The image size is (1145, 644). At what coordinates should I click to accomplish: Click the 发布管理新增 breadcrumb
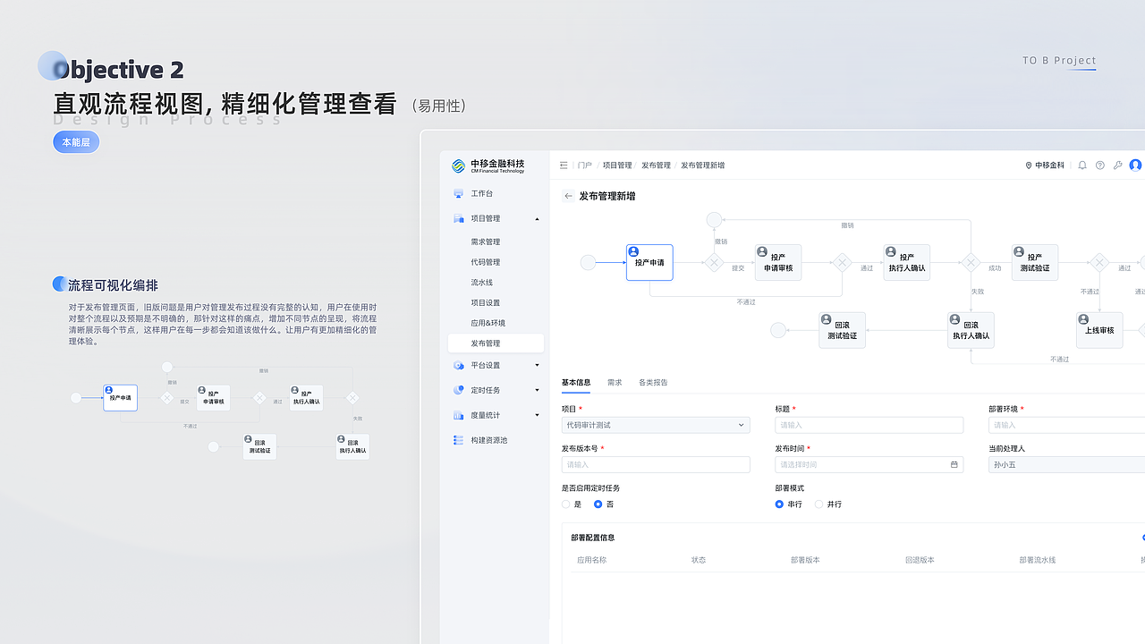tap(702, 165)
